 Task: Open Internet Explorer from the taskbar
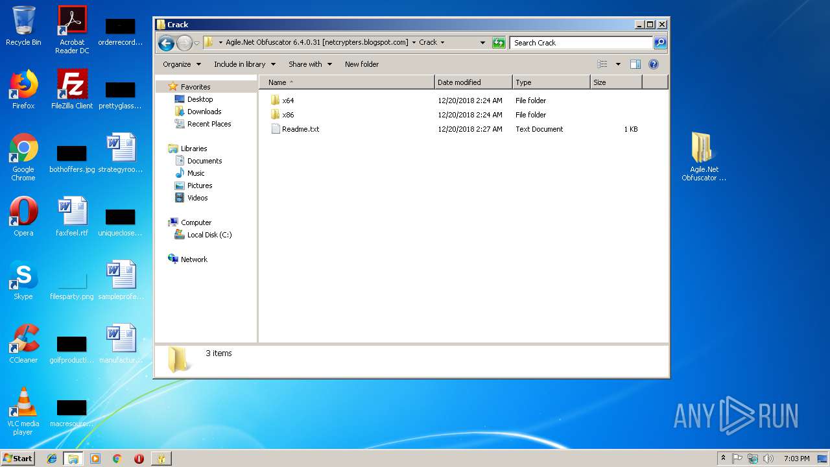52,459
